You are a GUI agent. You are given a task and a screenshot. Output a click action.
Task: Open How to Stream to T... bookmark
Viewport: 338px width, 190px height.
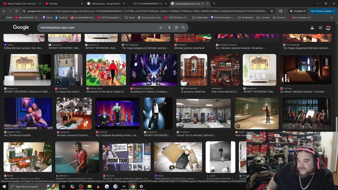pos(300,18)
